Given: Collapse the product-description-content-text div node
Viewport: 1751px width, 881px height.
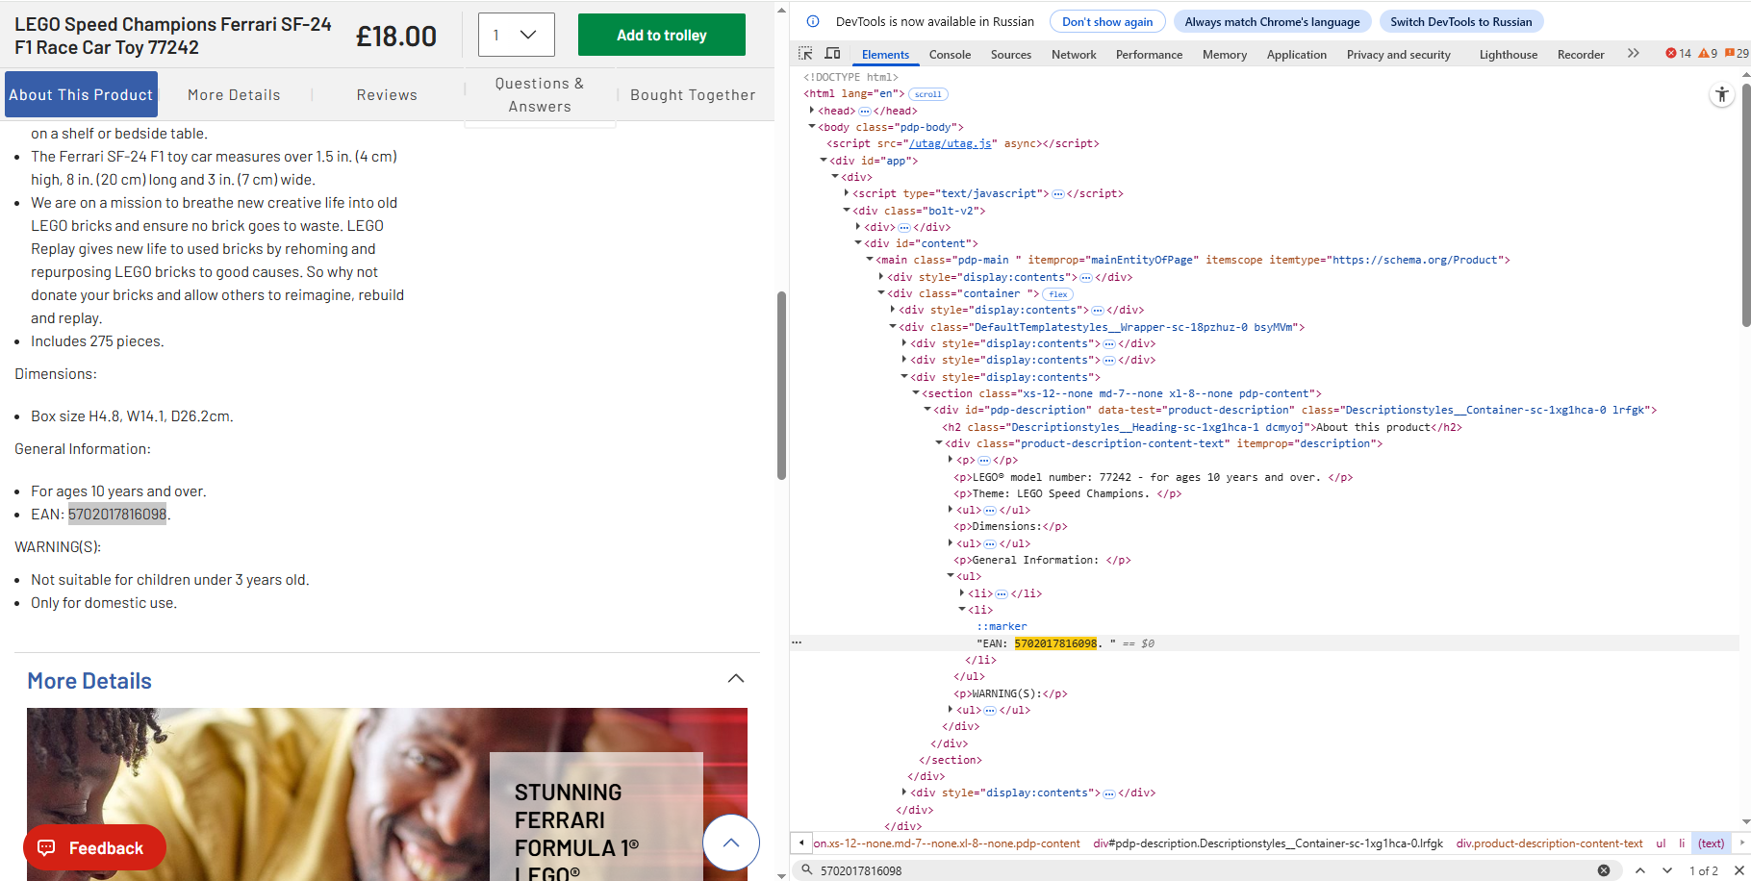Looking at the screenshot, I should click(x=939, y=443).
